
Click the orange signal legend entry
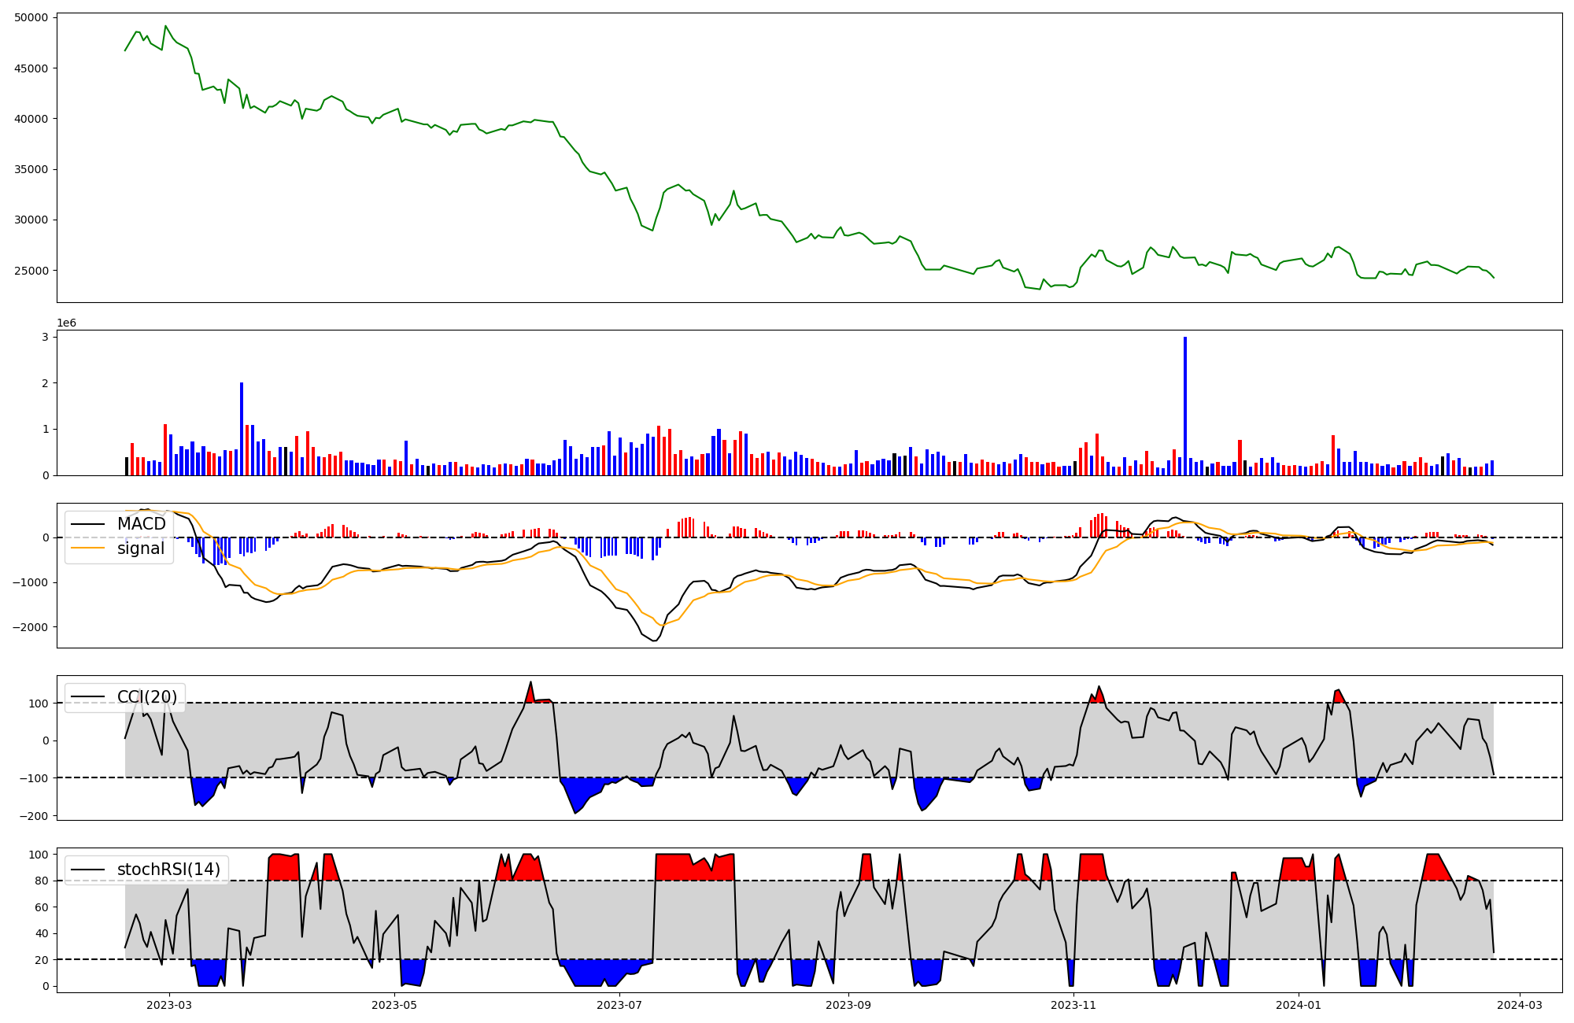[140, 548]
